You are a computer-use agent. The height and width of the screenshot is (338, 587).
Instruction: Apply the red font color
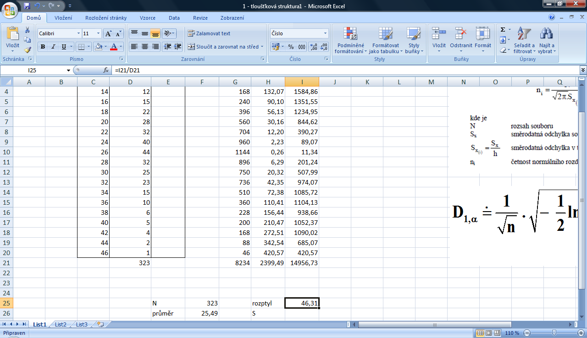(115, 47)
